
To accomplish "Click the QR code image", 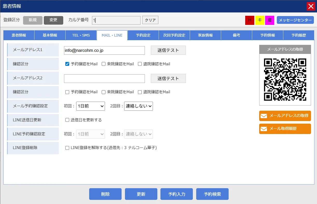I will [x=285, y=80].
